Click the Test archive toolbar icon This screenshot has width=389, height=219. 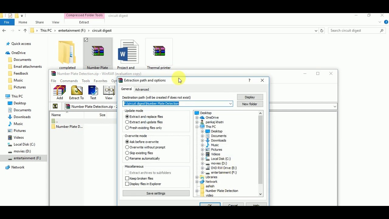93,92
